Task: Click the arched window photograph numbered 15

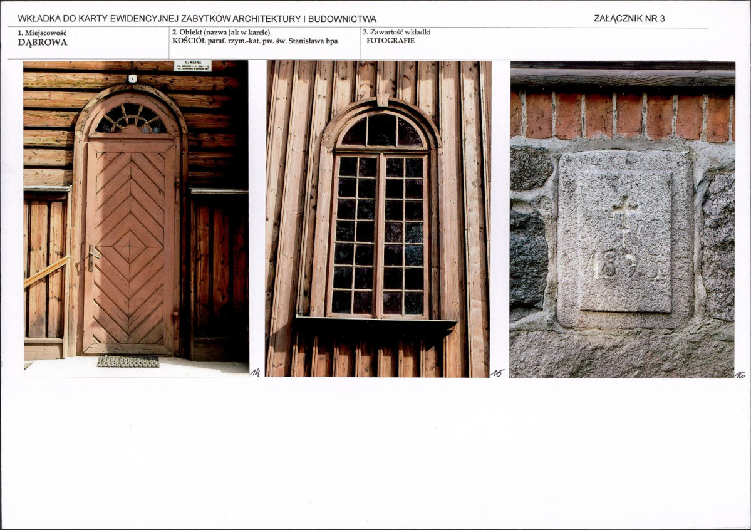Action: [x=378, y=219]
